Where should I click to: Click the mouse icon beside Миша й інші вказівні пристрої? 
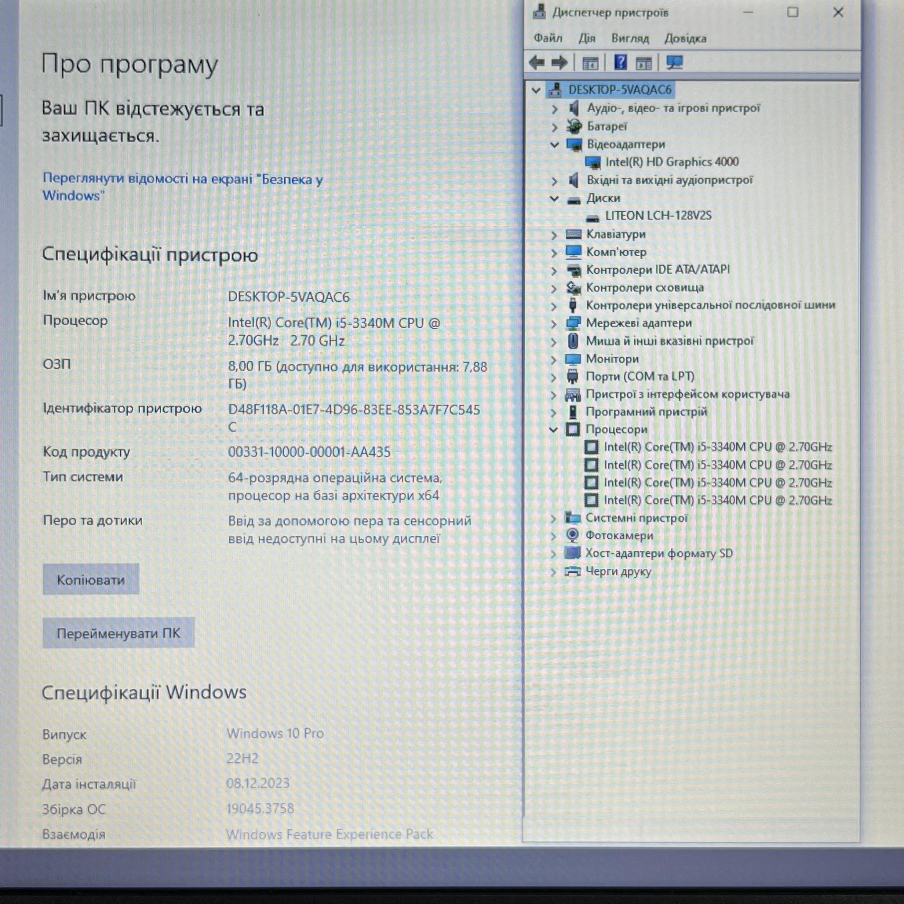(x=573, y=341)
